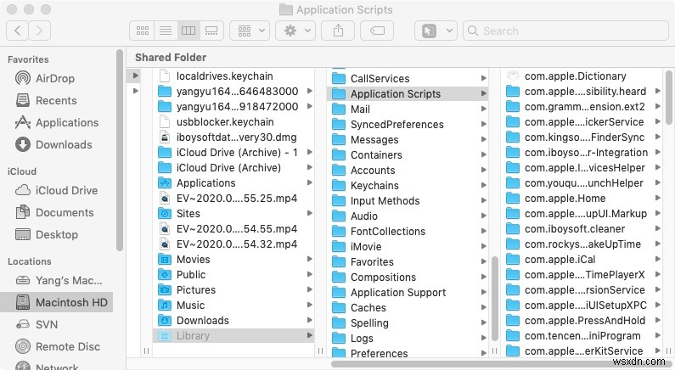Go forward with the right arrow button
This screenshot has width=675, height=370.
pos(40,31)
